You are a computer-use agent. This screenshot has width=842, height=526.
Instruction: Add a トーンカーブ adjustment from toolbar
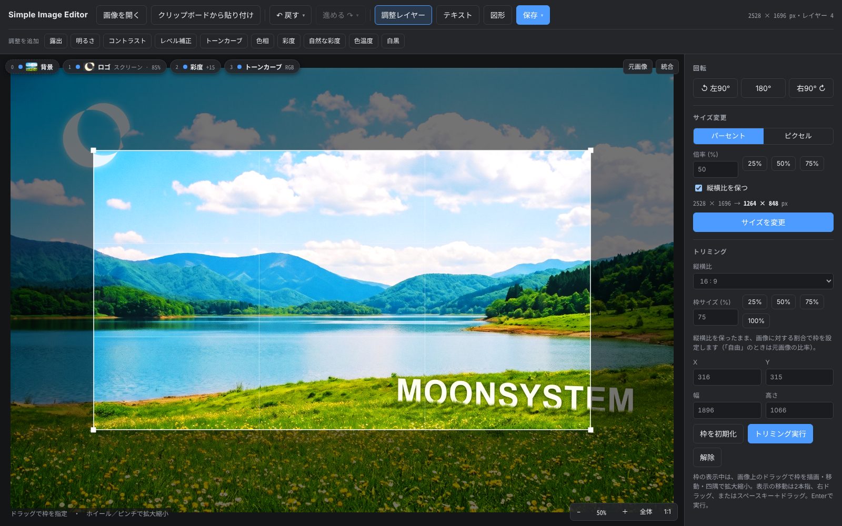(x=224, y=41)
